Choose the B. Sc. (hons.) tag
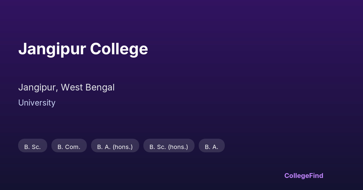This screenshot has height=190, width=363. pos(169,146)
